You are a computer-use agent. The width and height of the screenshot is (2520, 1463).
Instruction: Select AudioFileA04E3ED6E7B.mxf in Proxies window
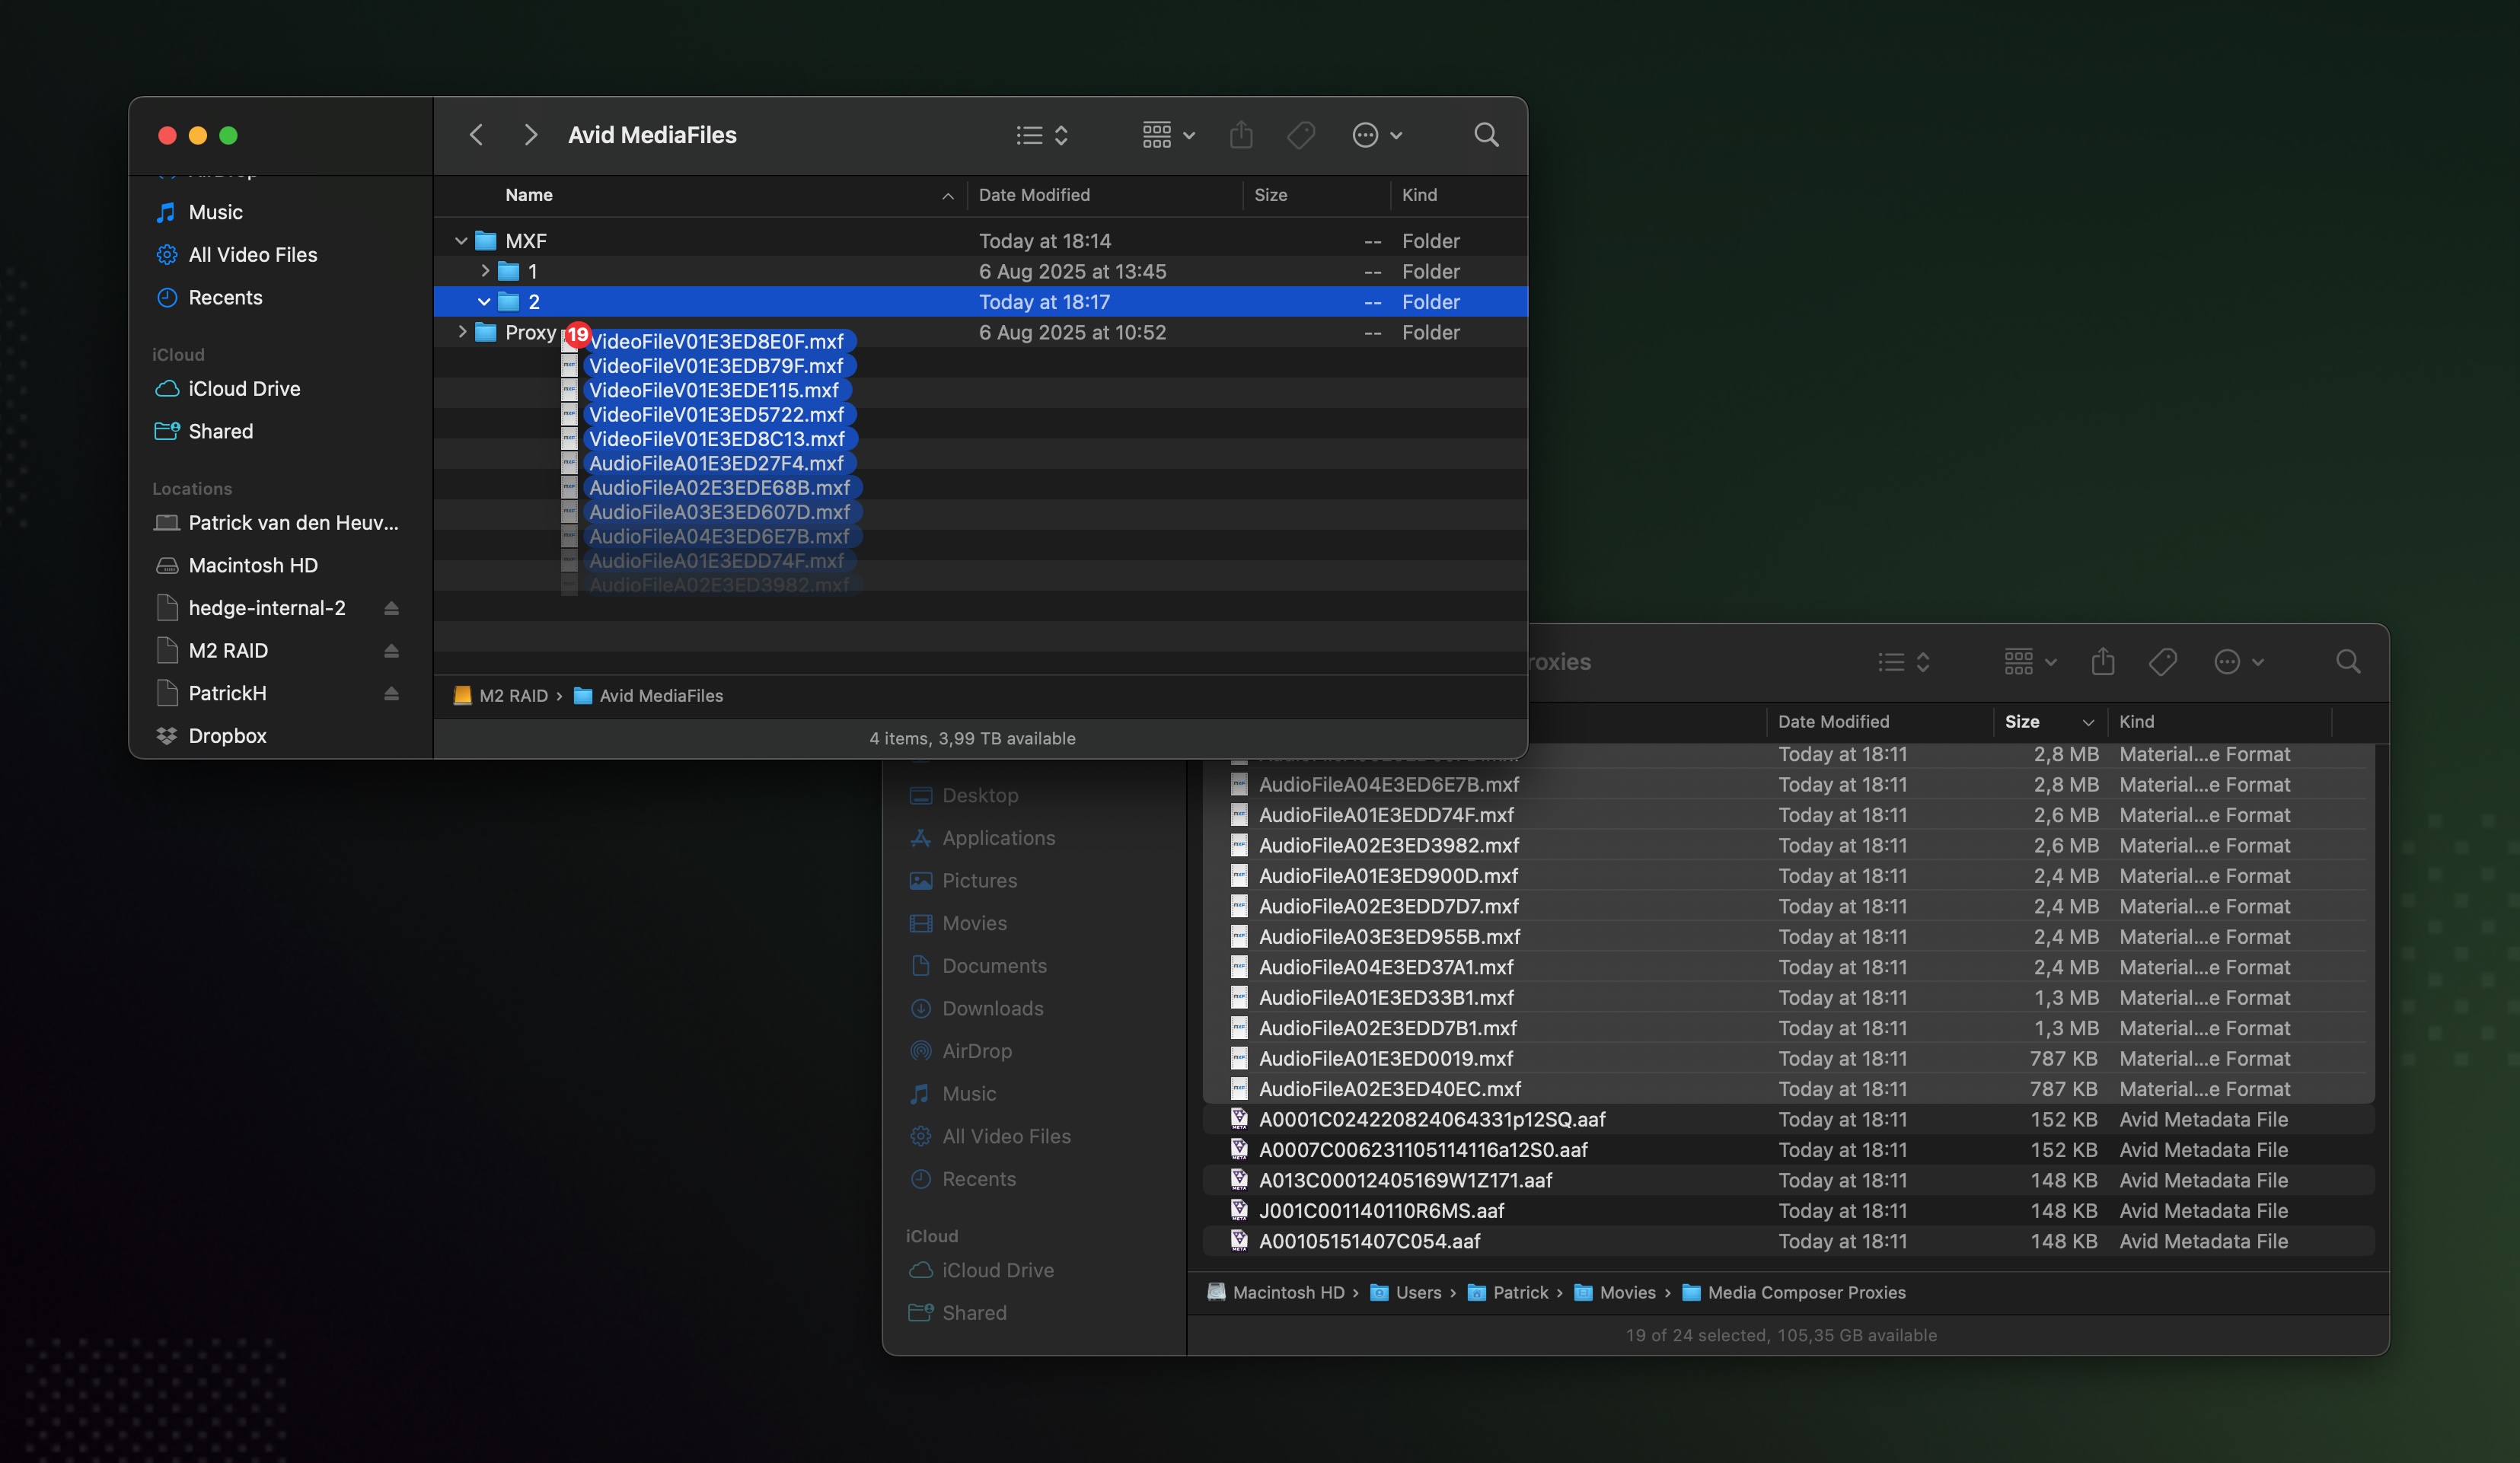[x=1788, y=785]
